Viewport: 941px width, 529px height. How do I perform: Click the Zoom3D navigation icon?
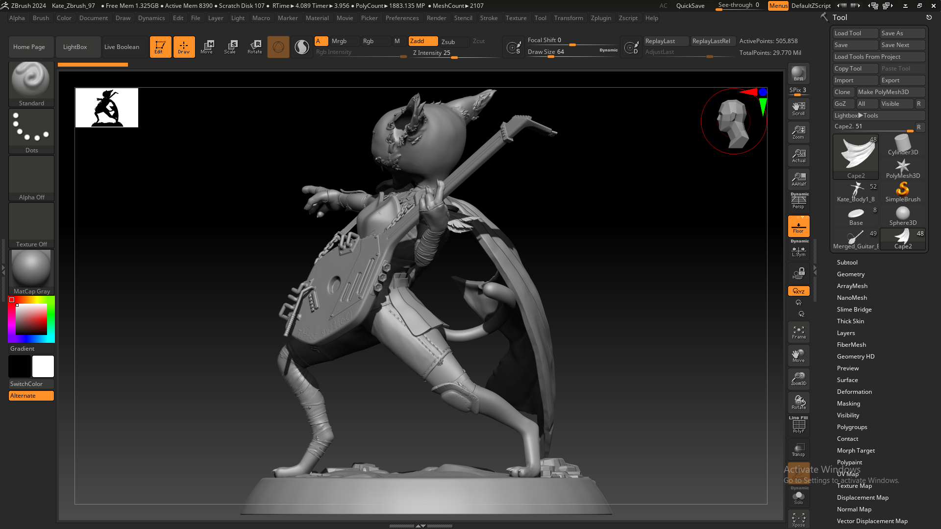point(798,379)
